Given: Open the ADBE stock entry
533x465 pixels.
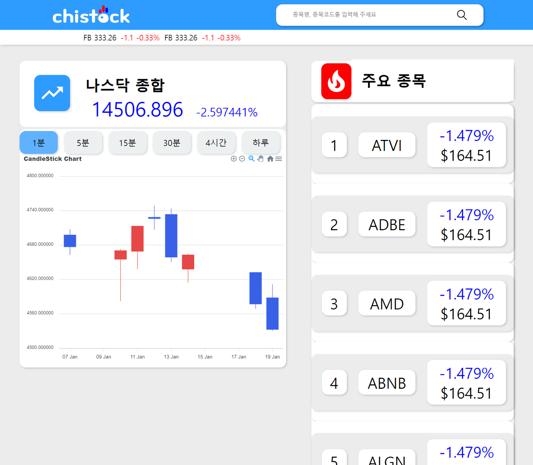Looking at the screenshot, I should tap(387, 224).
